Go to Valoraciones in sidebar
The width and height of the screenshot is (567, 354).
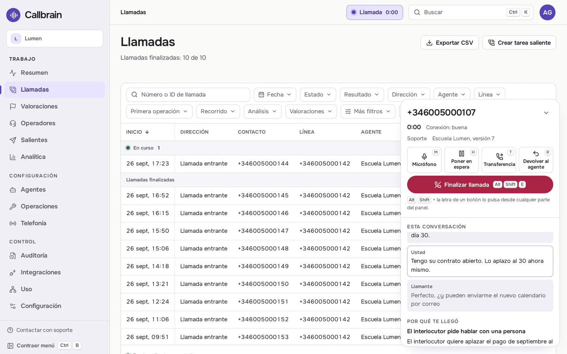click(55, 106)
